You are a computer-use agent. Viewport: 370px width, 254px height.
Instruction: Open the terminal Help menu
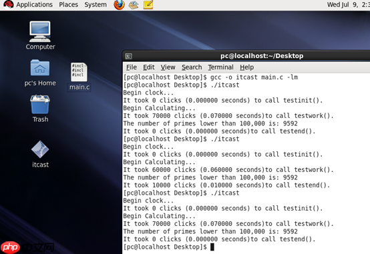point(247,67)
